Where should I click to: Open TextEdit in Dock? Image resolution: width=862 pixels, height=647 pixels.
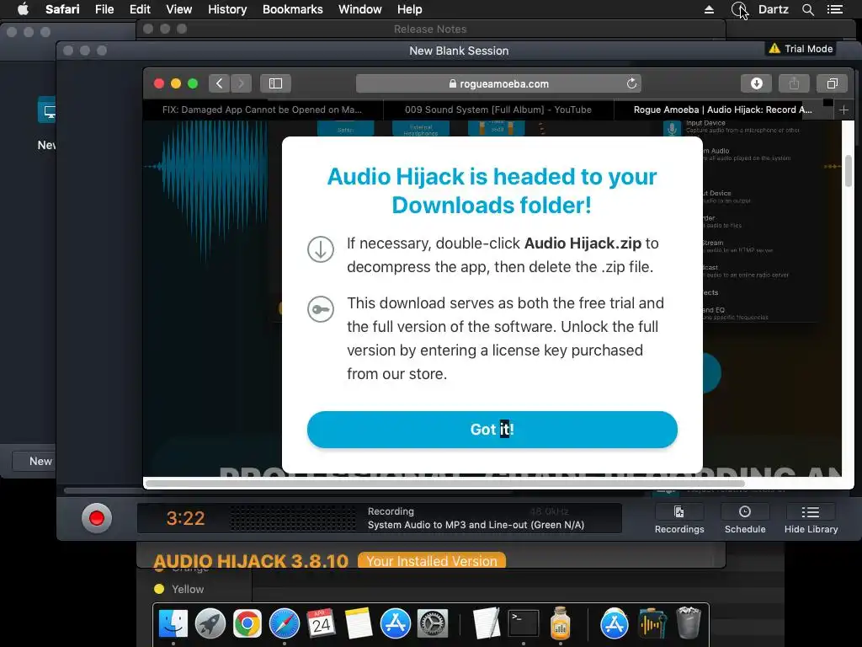(x=487, y=623)
